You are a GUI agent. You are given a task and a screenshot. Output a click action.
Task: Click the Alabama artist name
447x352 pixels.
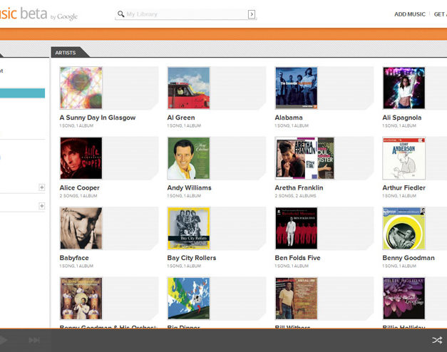(289, 118)
